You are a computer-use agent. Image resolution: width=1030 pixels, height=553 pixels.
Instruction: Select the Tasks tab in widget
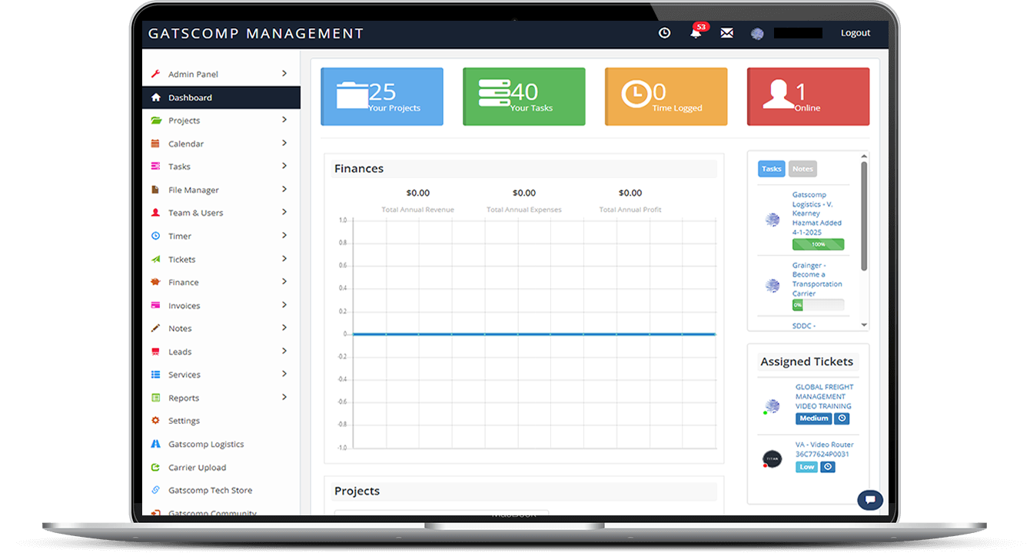(771, 169)
